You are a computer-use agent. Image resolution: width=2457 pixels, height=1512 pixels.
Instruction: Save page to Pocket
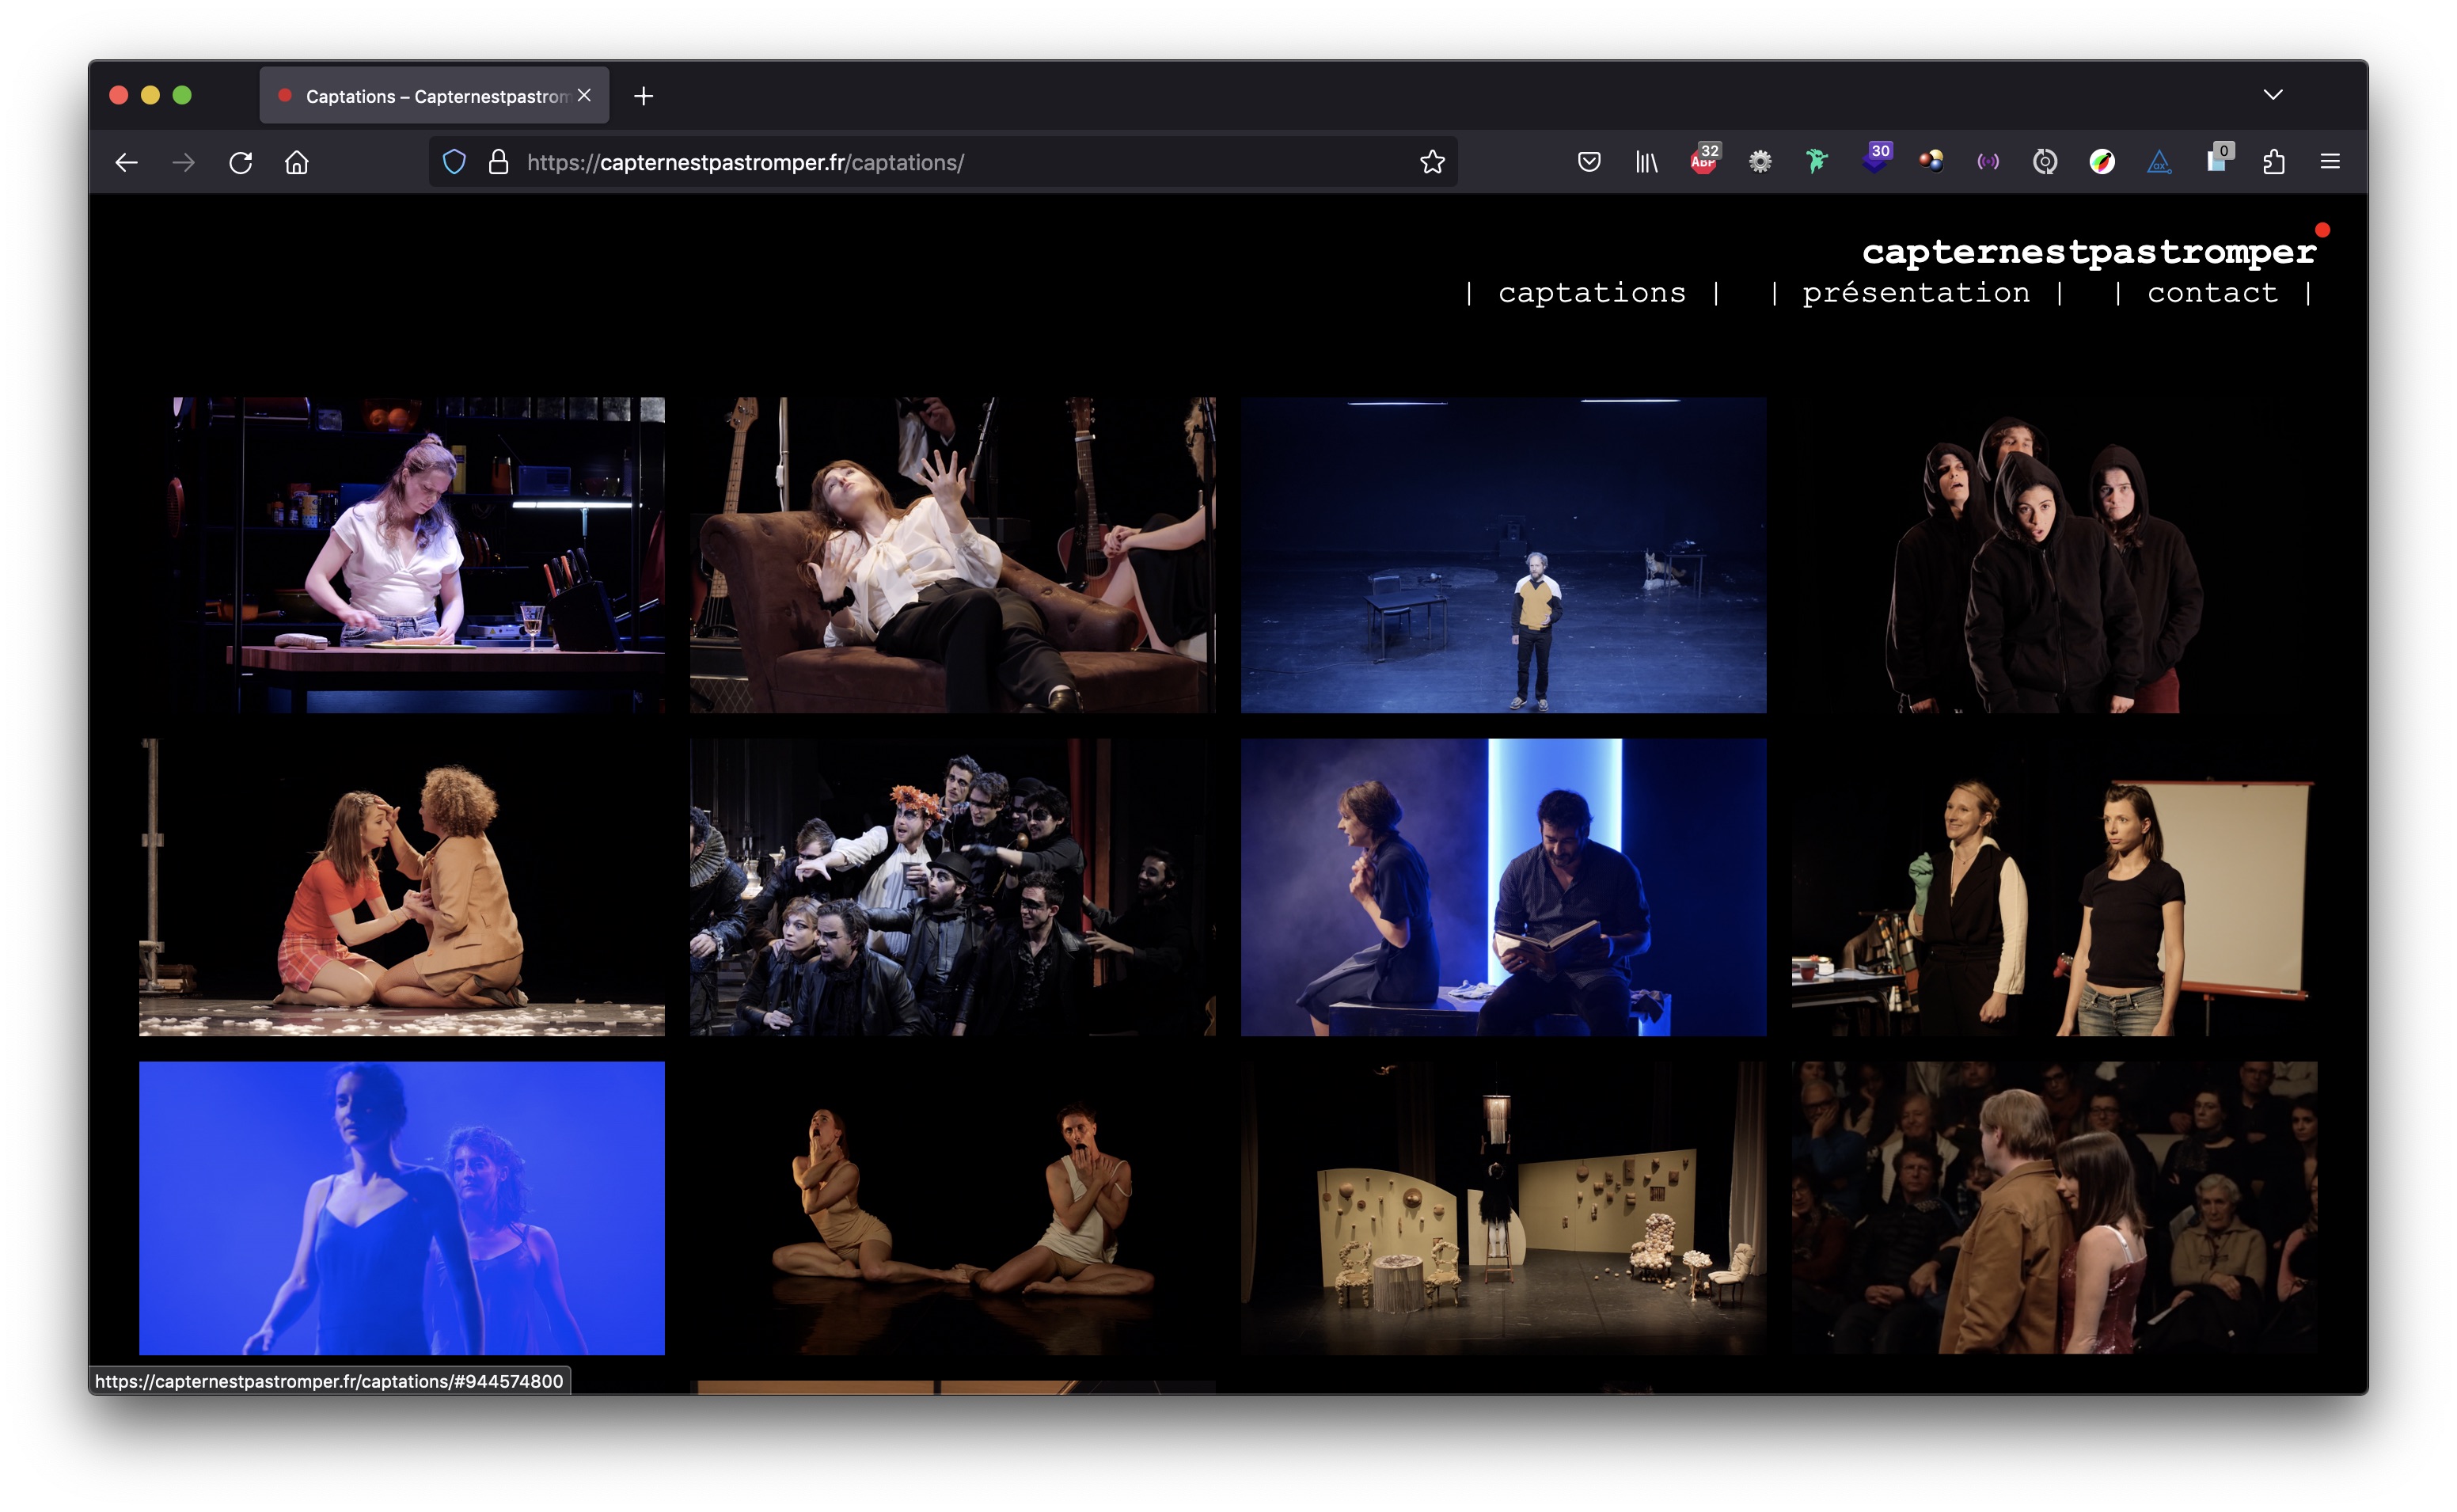click(1589, 162)
